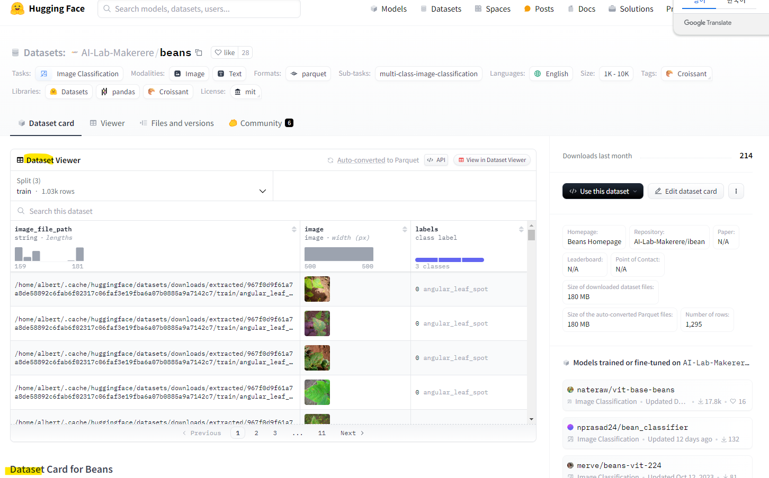
Task: Open the third row leaf thumbnail
Action: [317, 358]
